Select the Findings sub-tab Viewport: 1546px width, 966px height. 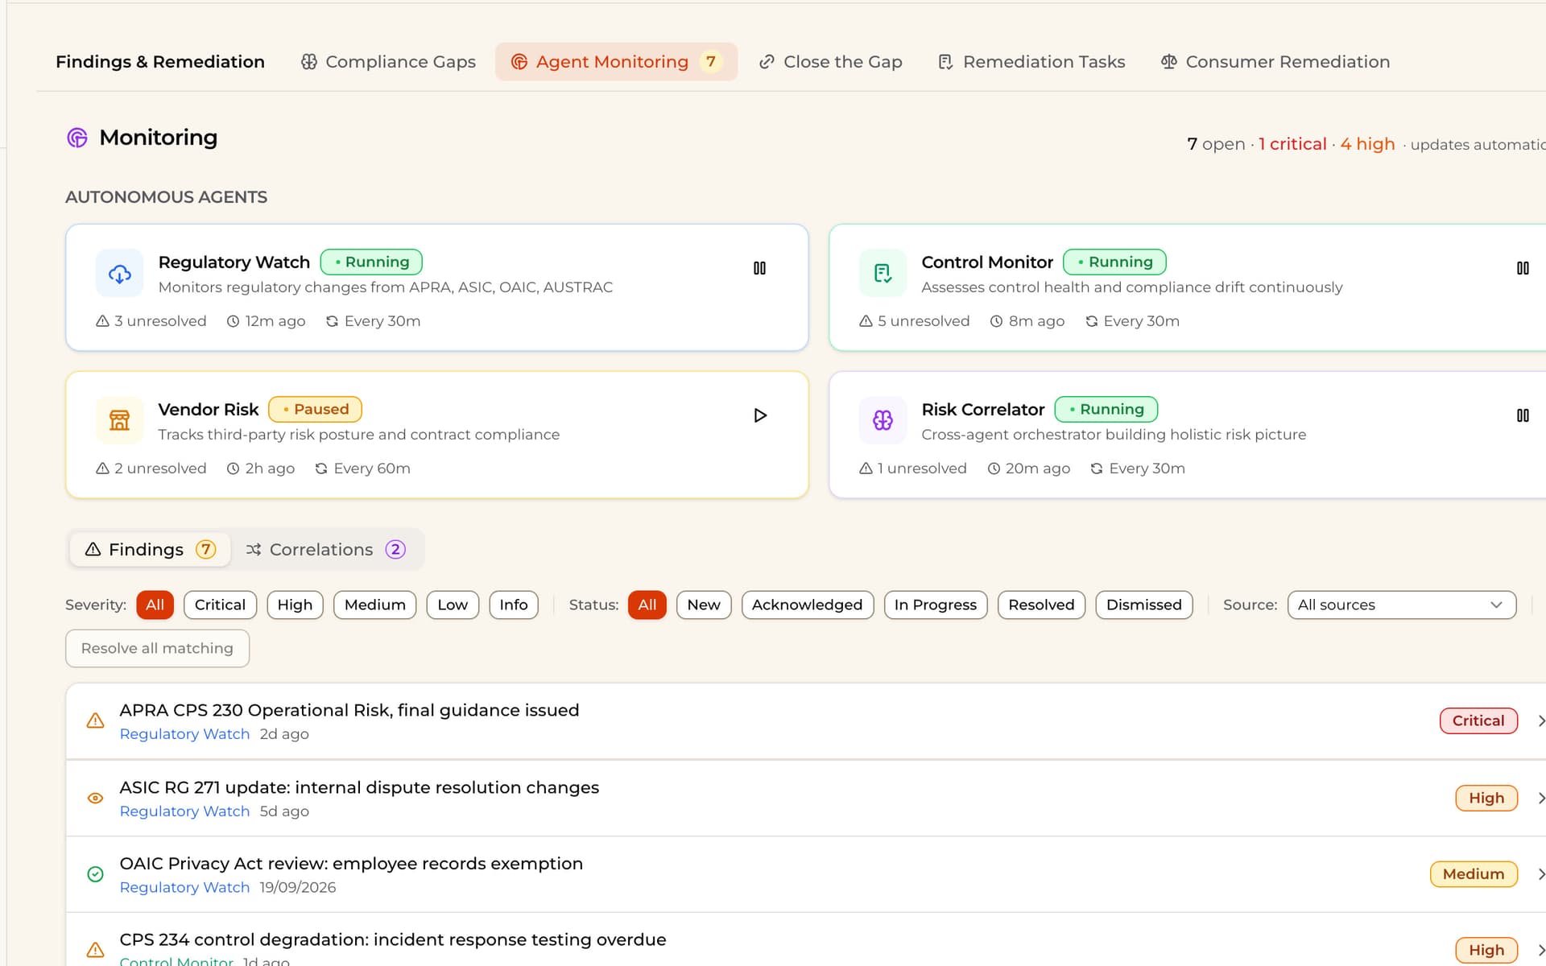[x=150, y=549]
